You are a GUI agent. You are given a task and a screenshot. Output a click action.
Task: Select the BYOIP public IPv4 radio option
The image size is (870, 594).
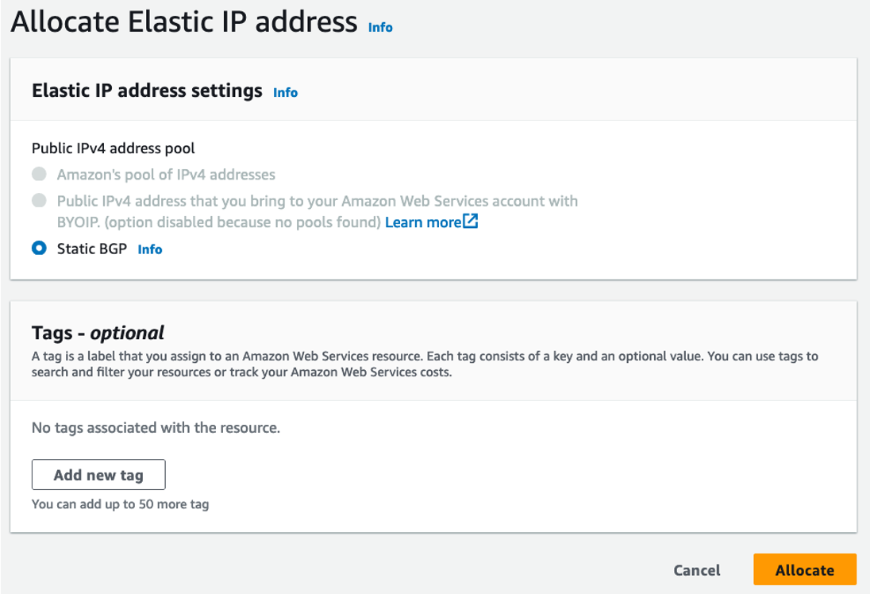38,201
